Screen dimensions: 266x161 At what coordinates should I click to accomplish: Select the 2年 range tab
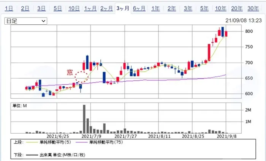[172, 8]
